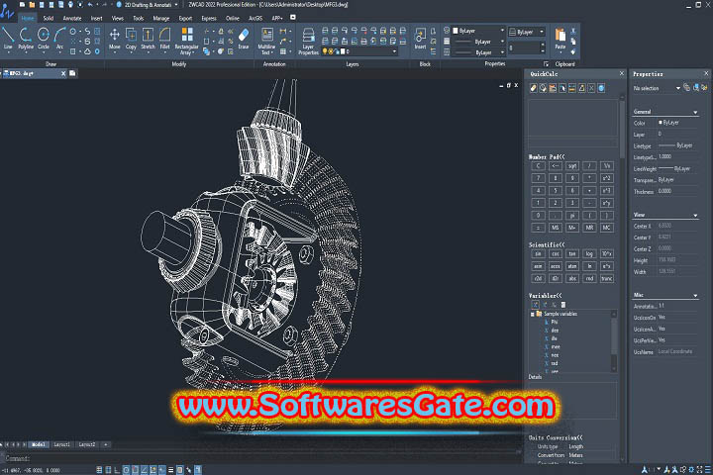
Task: Click the trunc button in Scientific
Action: tap(607, 279)
